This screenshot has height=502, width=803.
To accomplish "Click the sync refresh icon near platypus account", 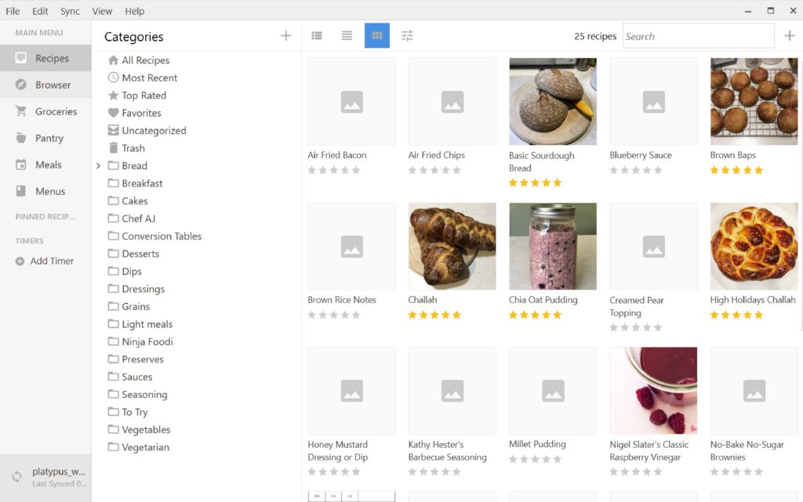I will coord(17,476).
